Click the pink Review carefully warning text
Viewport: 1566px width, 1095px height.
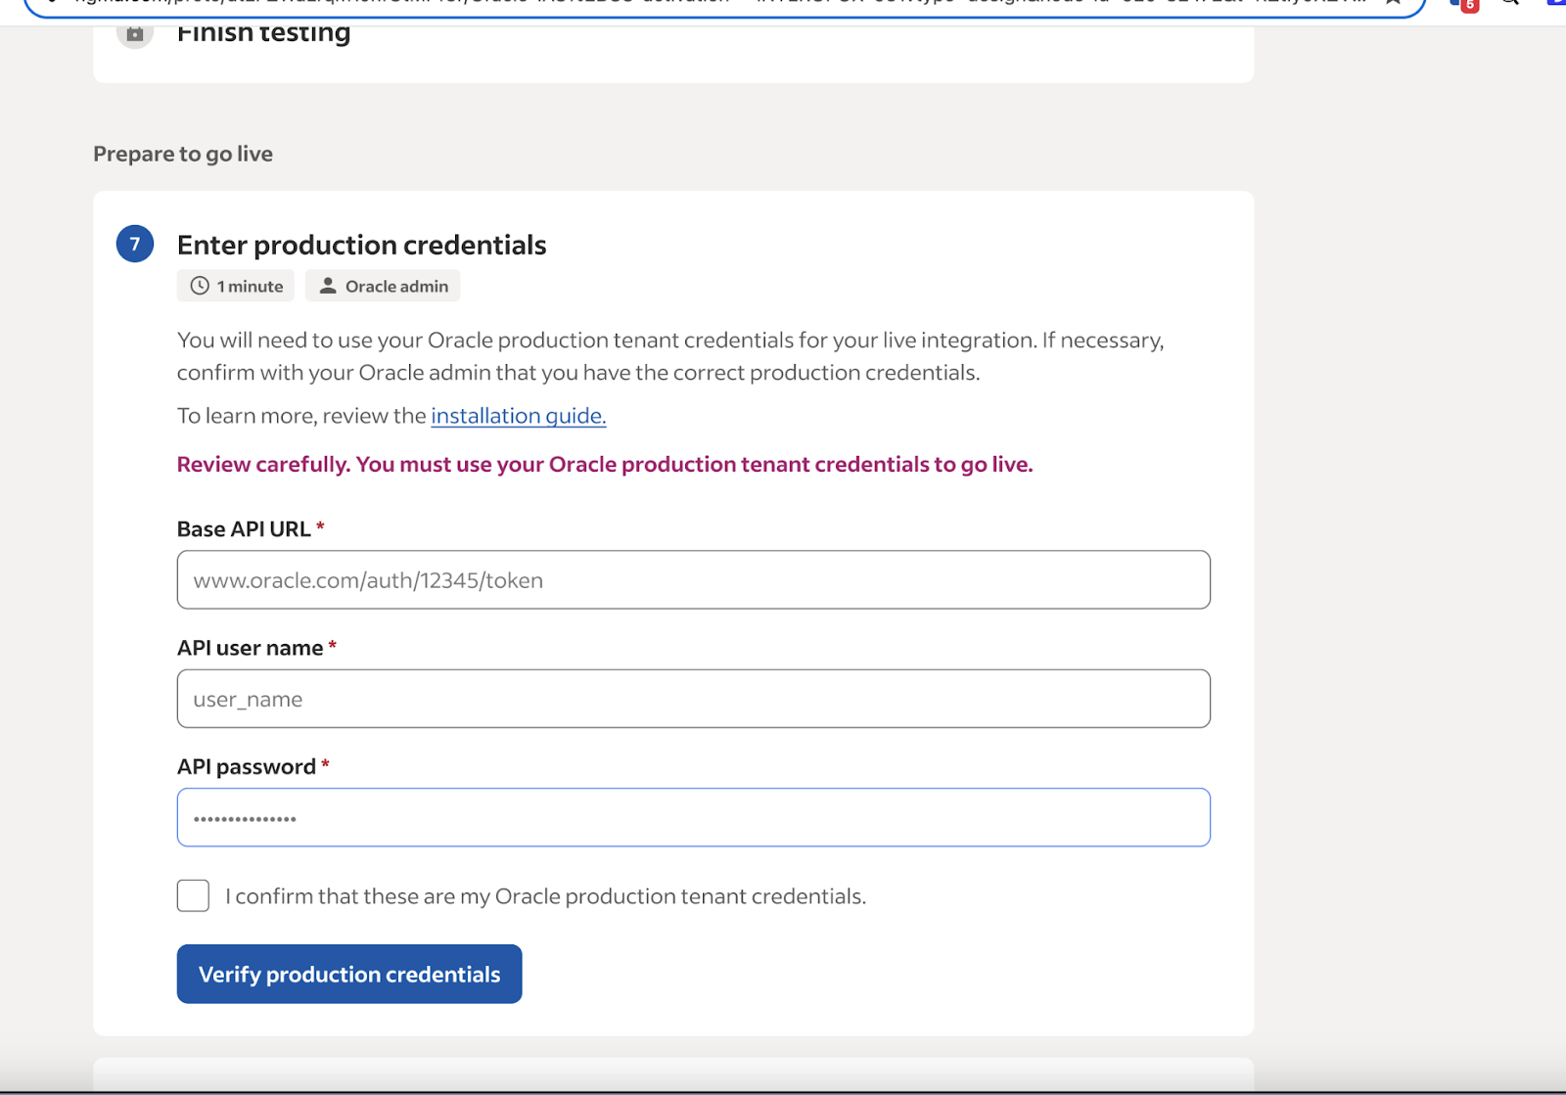point(605,464)
